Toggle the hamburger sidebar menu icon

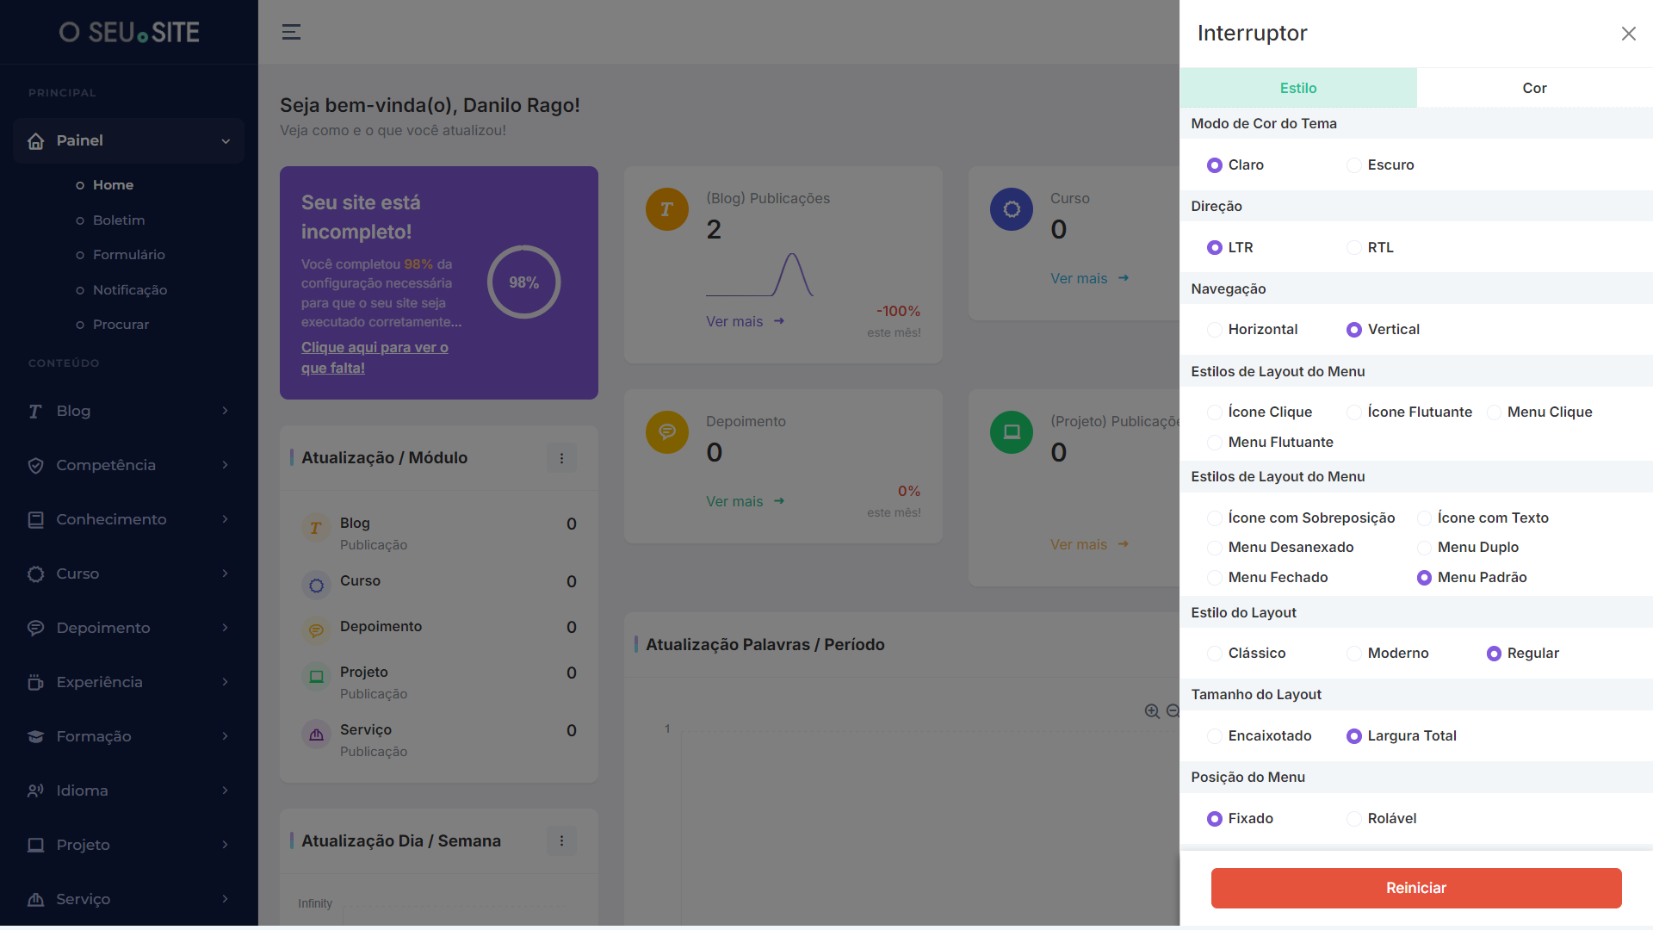click(291, 32)
